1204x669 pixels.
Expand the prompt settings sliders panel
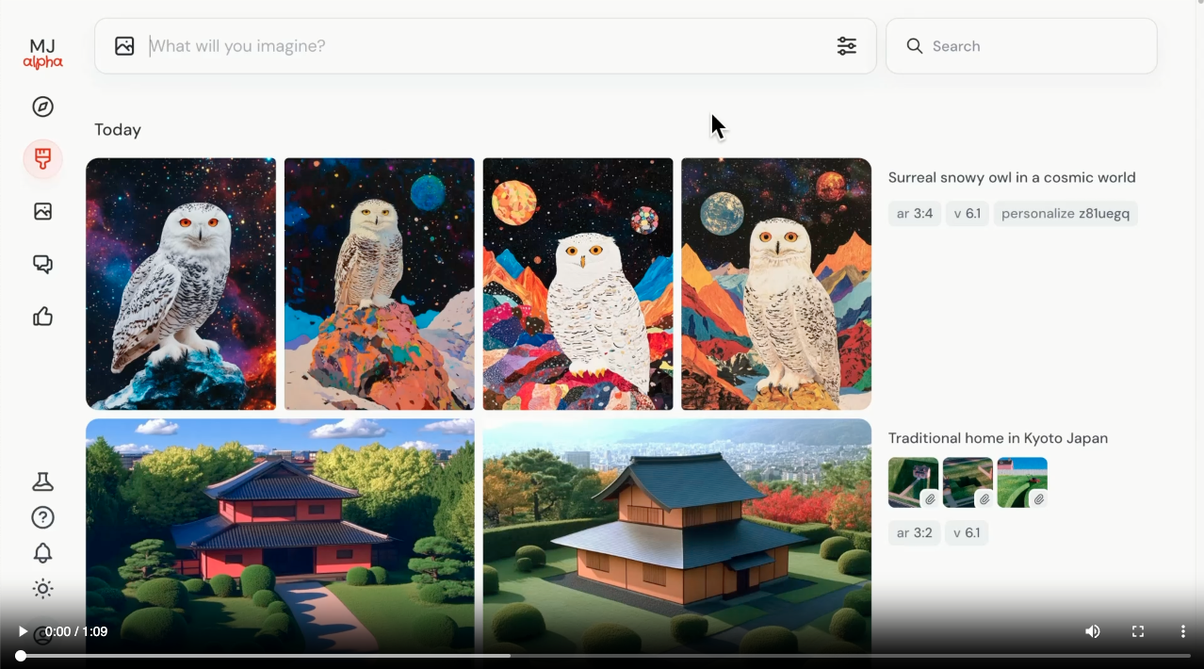point(847,46)
